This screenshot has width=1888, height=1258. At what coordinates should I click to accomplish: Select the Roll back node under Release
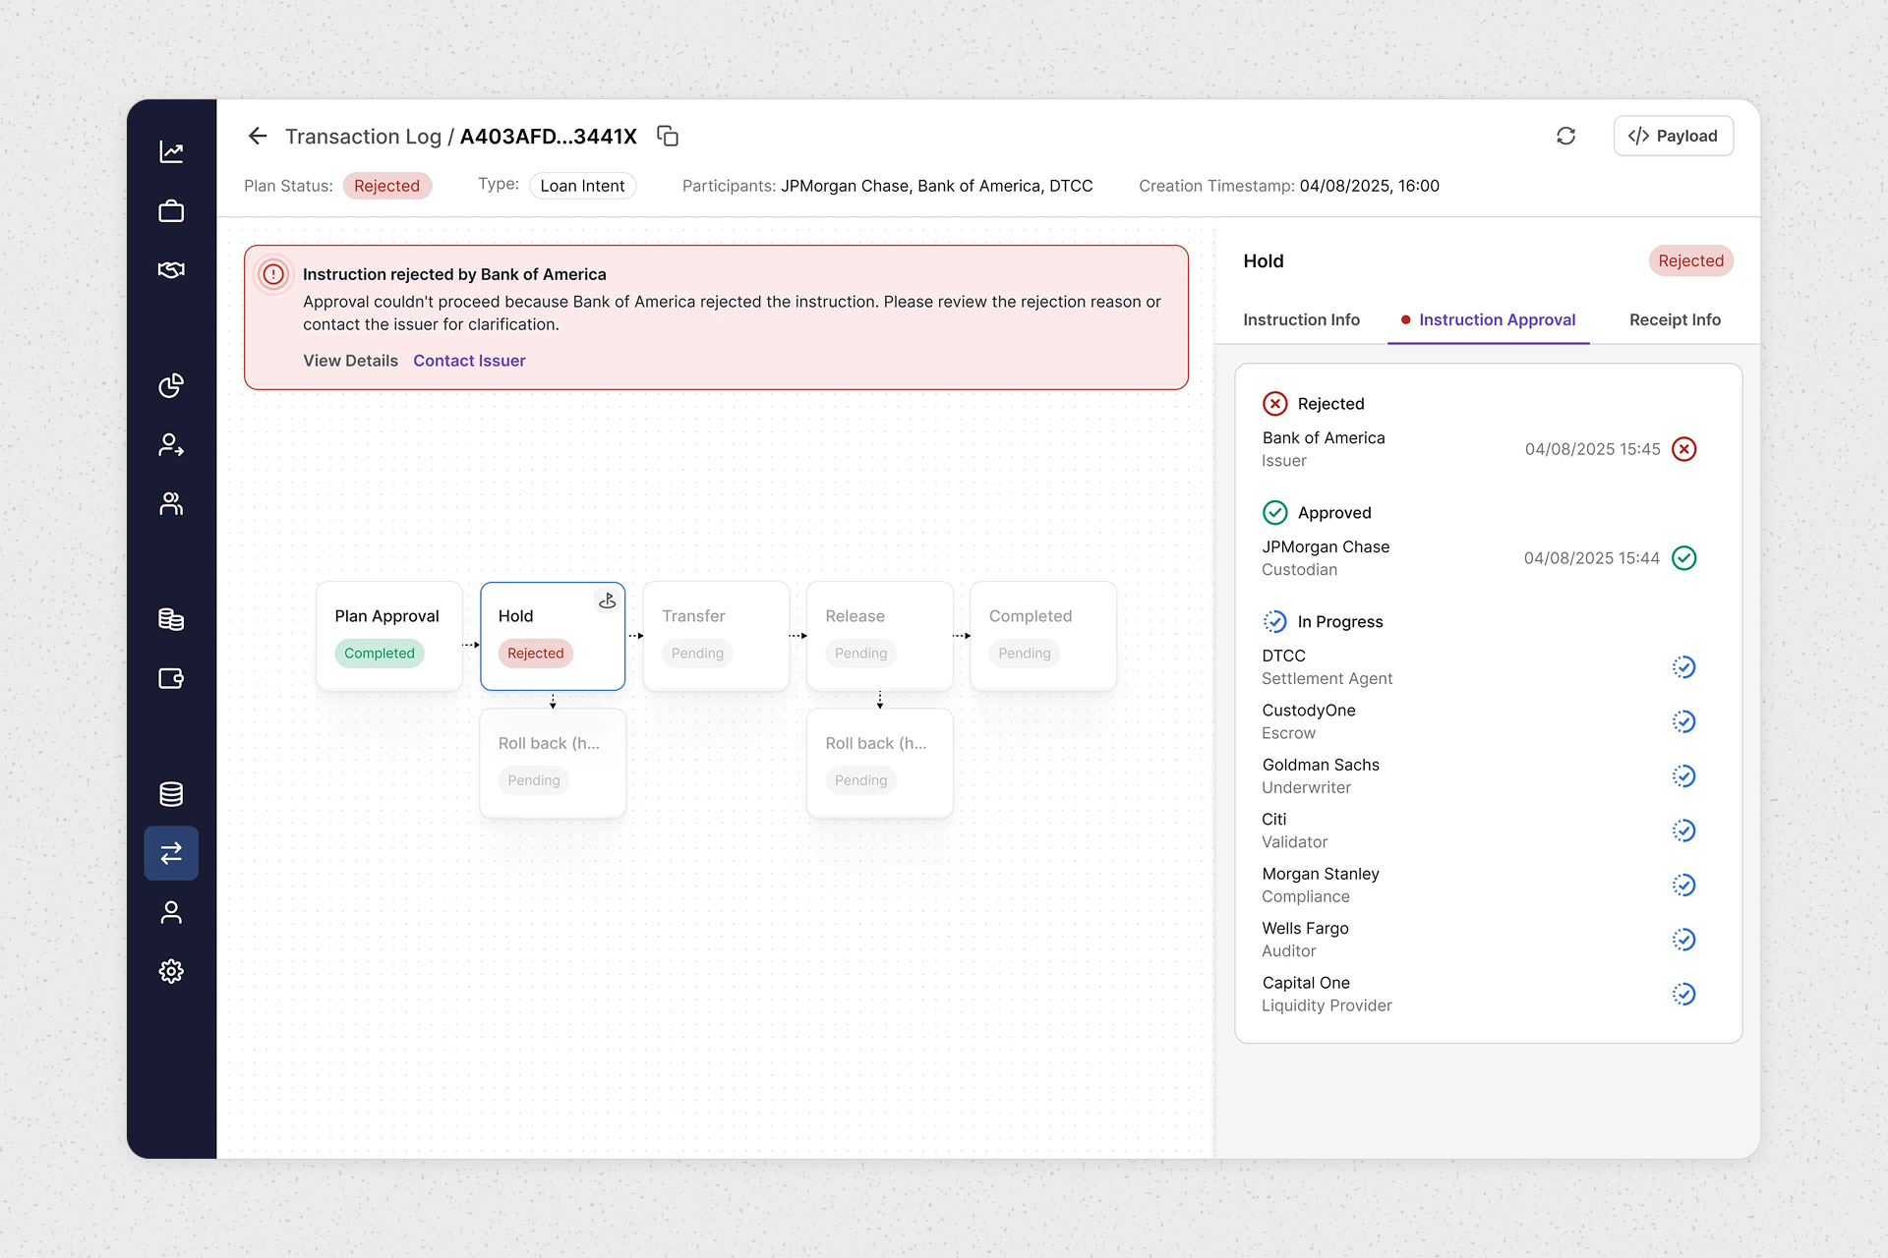880,764
